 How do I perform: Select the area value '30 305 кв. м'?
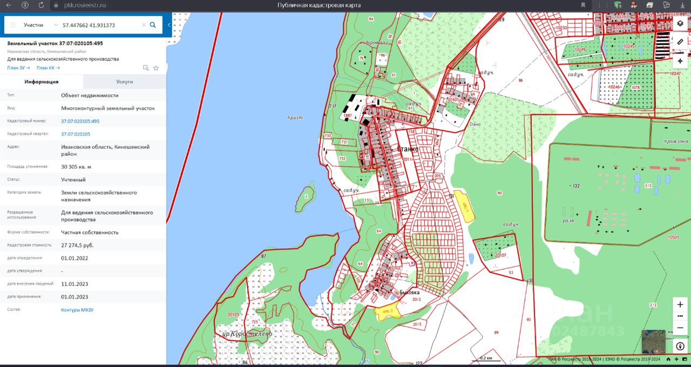76,167
